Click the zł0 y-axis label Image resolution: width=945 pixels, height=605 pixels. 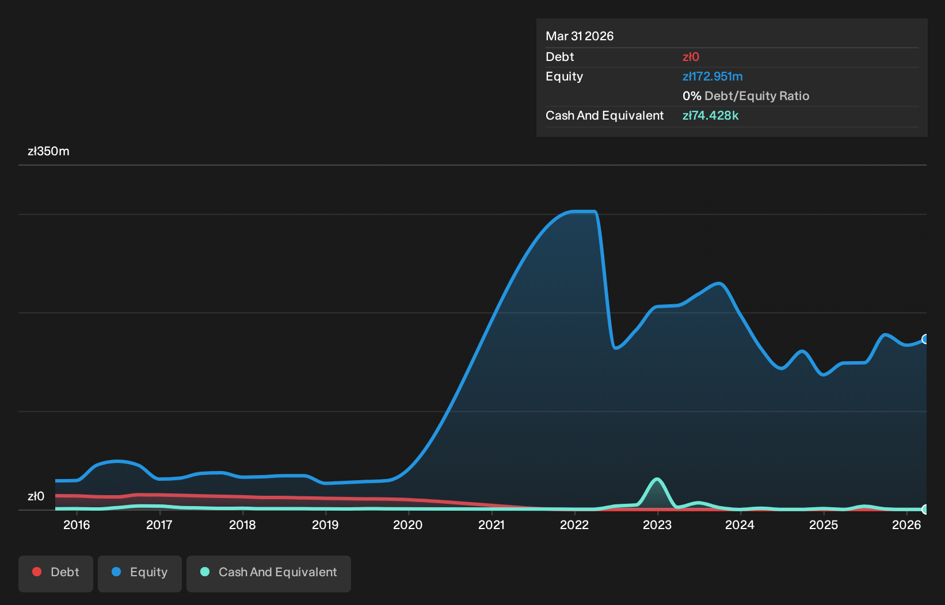[36, 496]
